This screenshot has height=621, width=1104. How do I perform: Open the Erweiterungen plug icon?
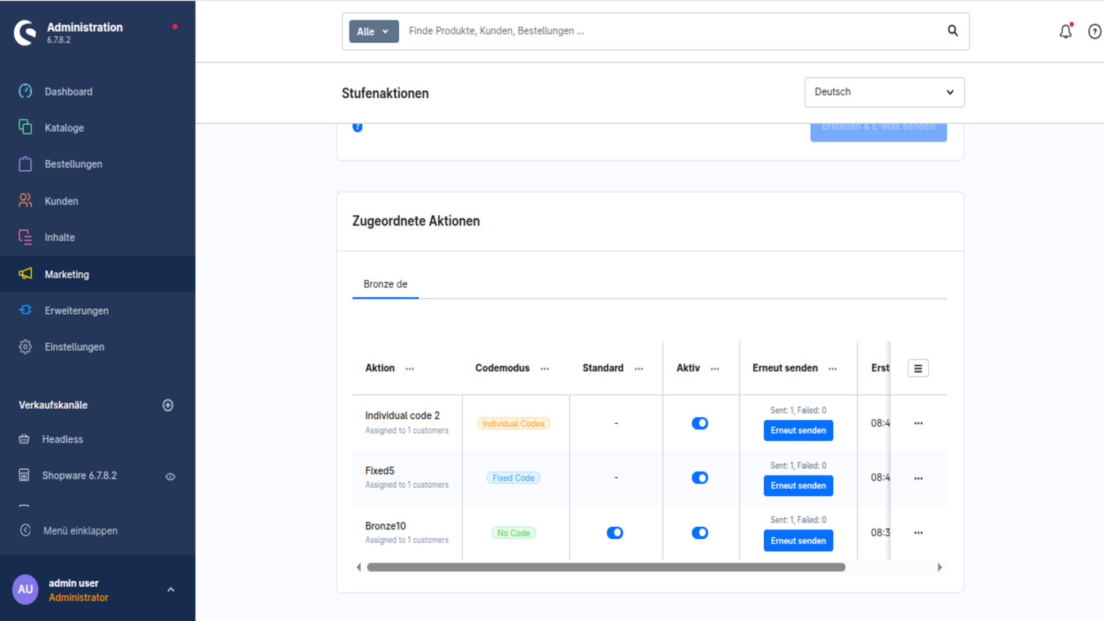(25, 310)
